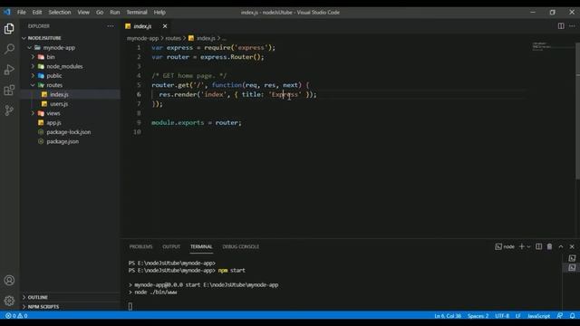
Task: Open the Explorer view in activity bar
Action: (9, 28)
